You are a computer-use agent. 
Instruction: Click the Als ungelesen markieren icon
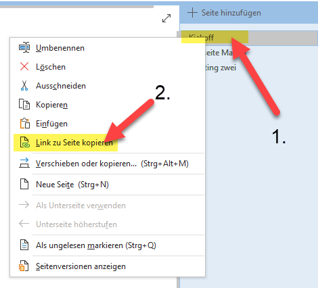tap(24, 245)
